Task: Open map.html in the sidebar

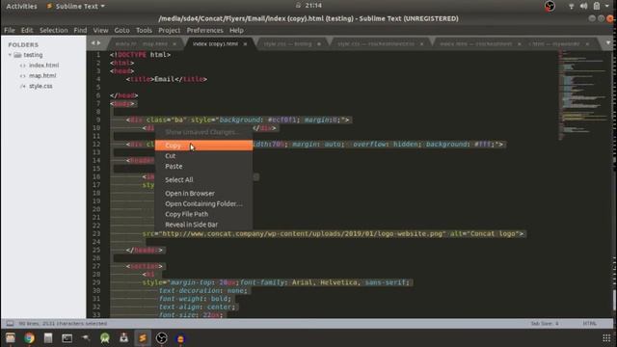Action: point(42,75)
